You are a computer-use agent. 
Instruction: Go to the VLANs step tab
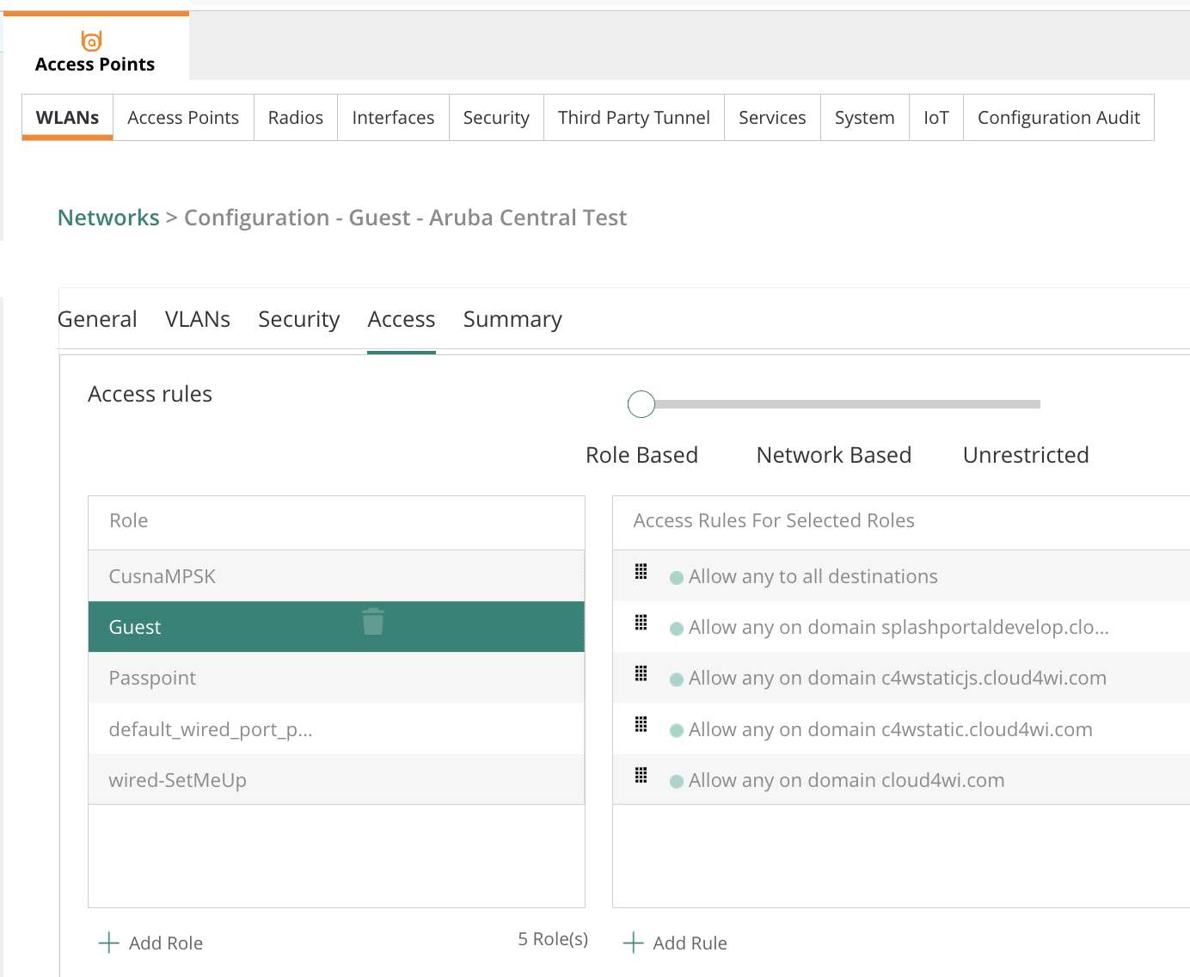tap(197, 319)
